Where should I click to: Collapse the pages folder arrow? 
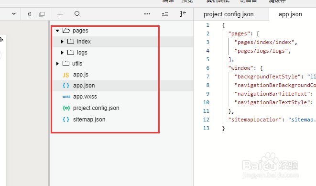tap(57, 31)
